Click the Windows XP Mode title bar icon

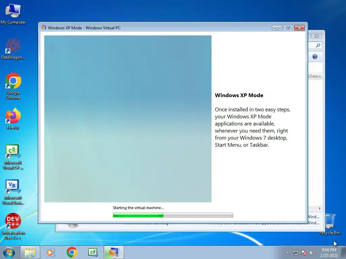coord(44,28)
